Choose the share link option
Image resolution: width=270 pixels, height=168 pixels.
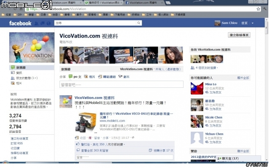click(x=107, y=77)
